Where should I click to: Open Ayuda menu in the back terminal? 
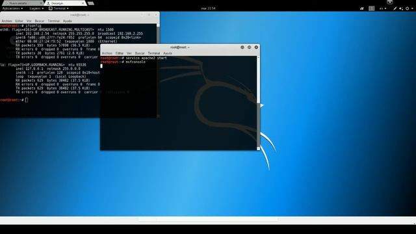click(x=67, y=21)
